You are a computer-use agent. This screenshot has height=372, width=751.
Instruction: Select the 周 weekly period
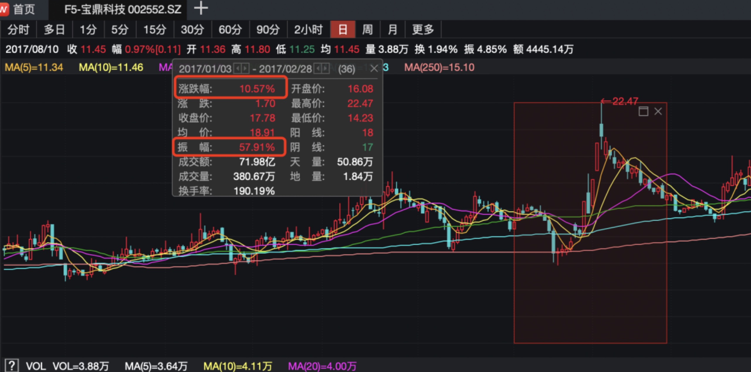(367, 30)
